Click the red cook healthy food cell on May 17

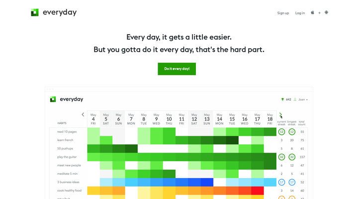point(258,191)
